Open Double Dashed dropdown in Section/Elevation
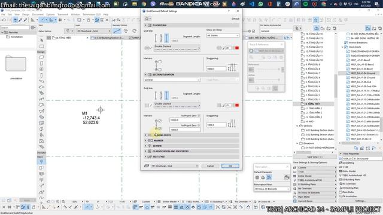The image size is (383, 215). point(177,105)
